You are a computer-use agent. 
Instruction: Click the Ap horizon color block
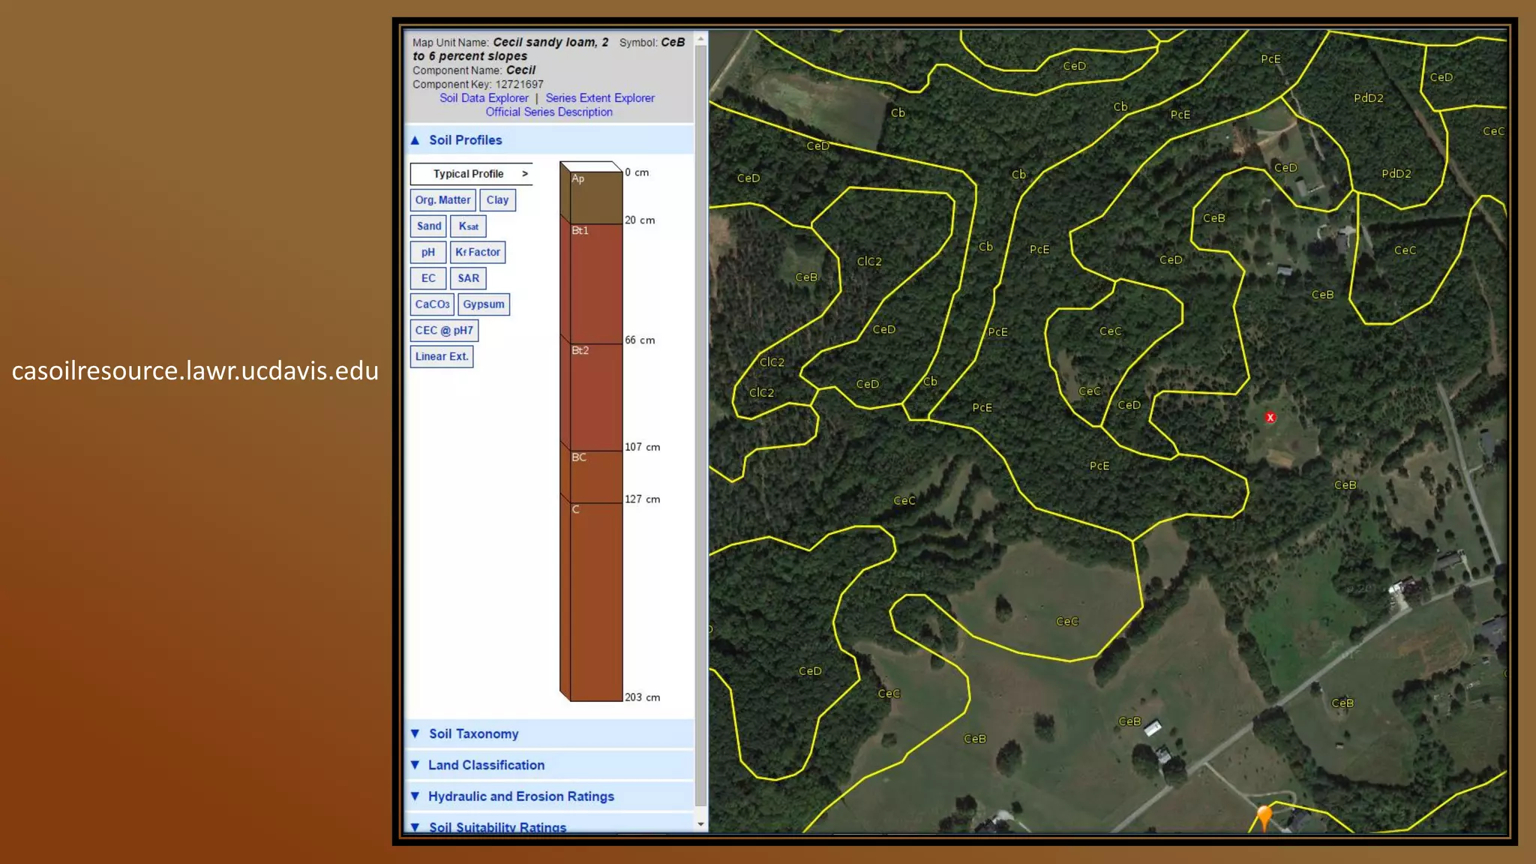click(595, 197)
